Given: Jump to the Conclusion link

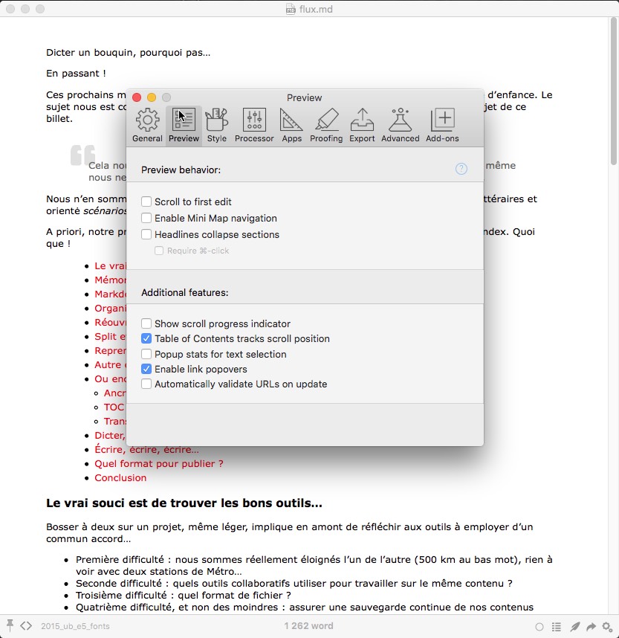Looking at the screenshot, I should click(x=120, y=477).
